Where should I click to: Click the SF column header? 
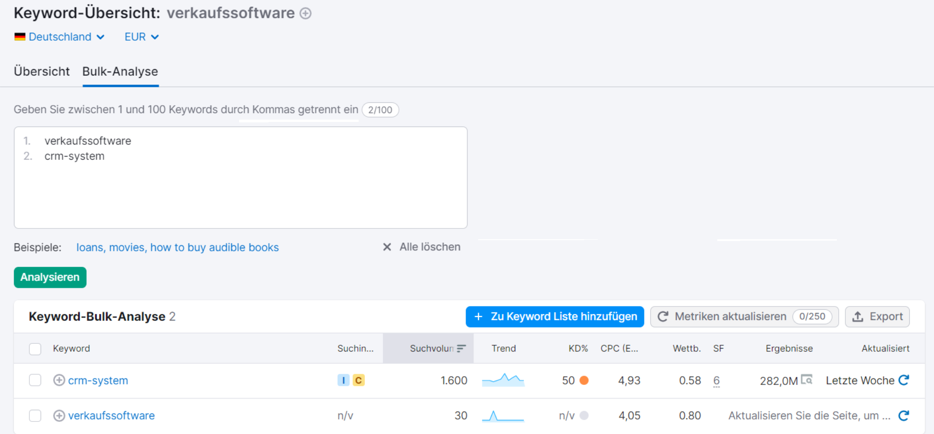click(x=718, y=349)
